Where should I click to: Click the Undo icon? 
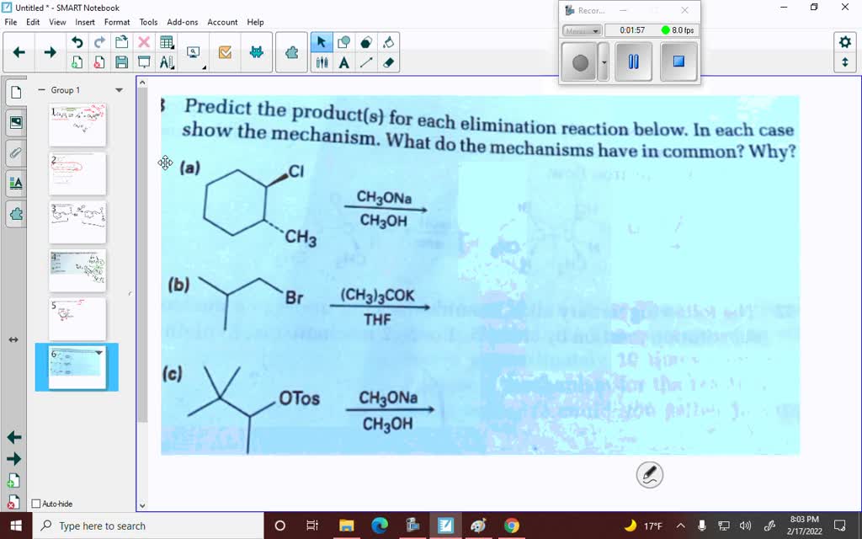(x=76, y=41)
